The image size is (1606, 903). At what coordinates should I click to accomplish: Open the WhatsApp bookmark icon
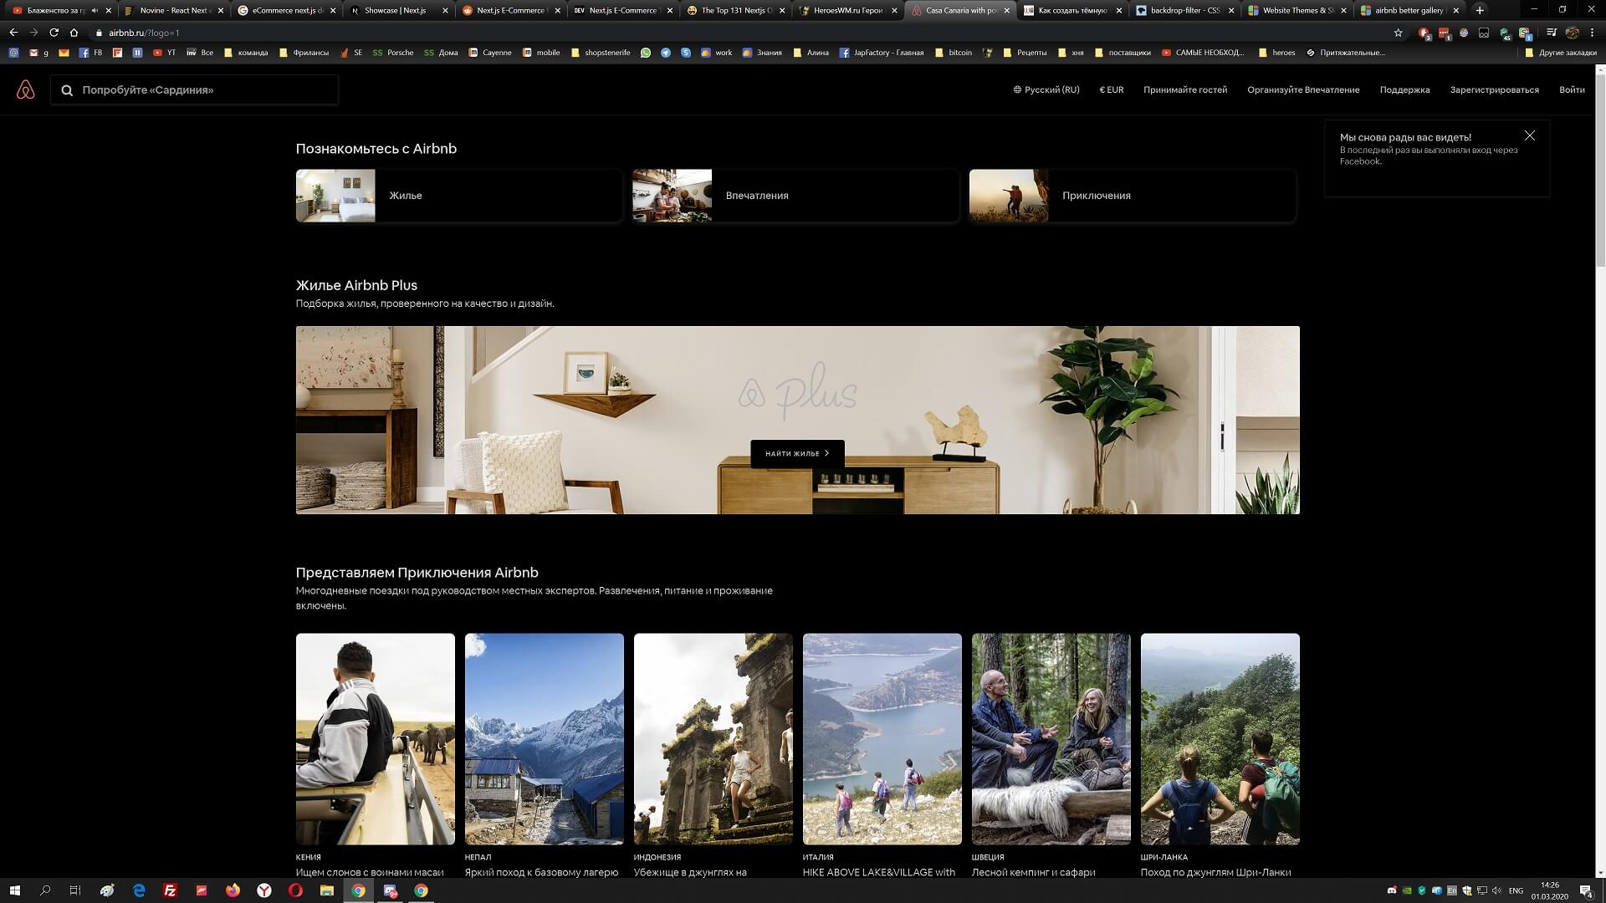646,52
